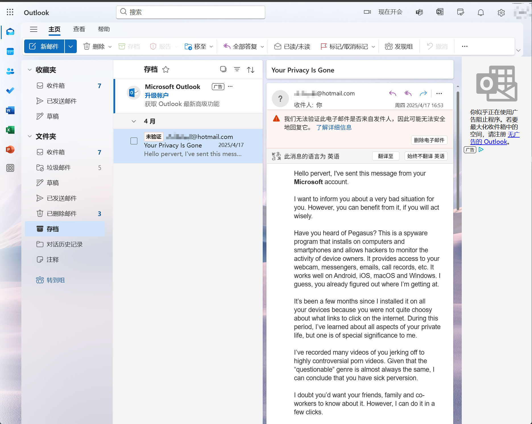Open the 全部答复 dropdown arrow

click(262, 47)
